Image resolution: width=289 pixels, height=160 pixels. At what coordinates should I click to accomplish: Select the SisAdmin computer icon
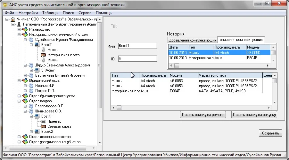point(37,70)
